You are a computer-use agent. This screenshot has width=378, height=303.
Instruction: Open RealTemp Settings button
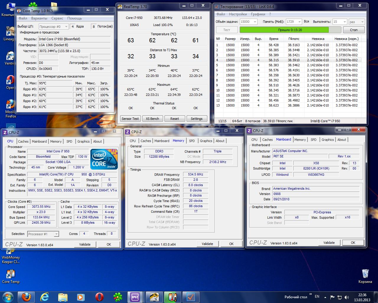coord(197,119)
